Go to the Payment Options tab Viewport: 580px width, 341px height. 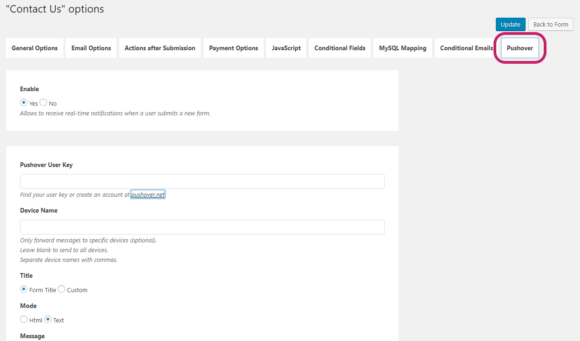(x=233, y=48)
